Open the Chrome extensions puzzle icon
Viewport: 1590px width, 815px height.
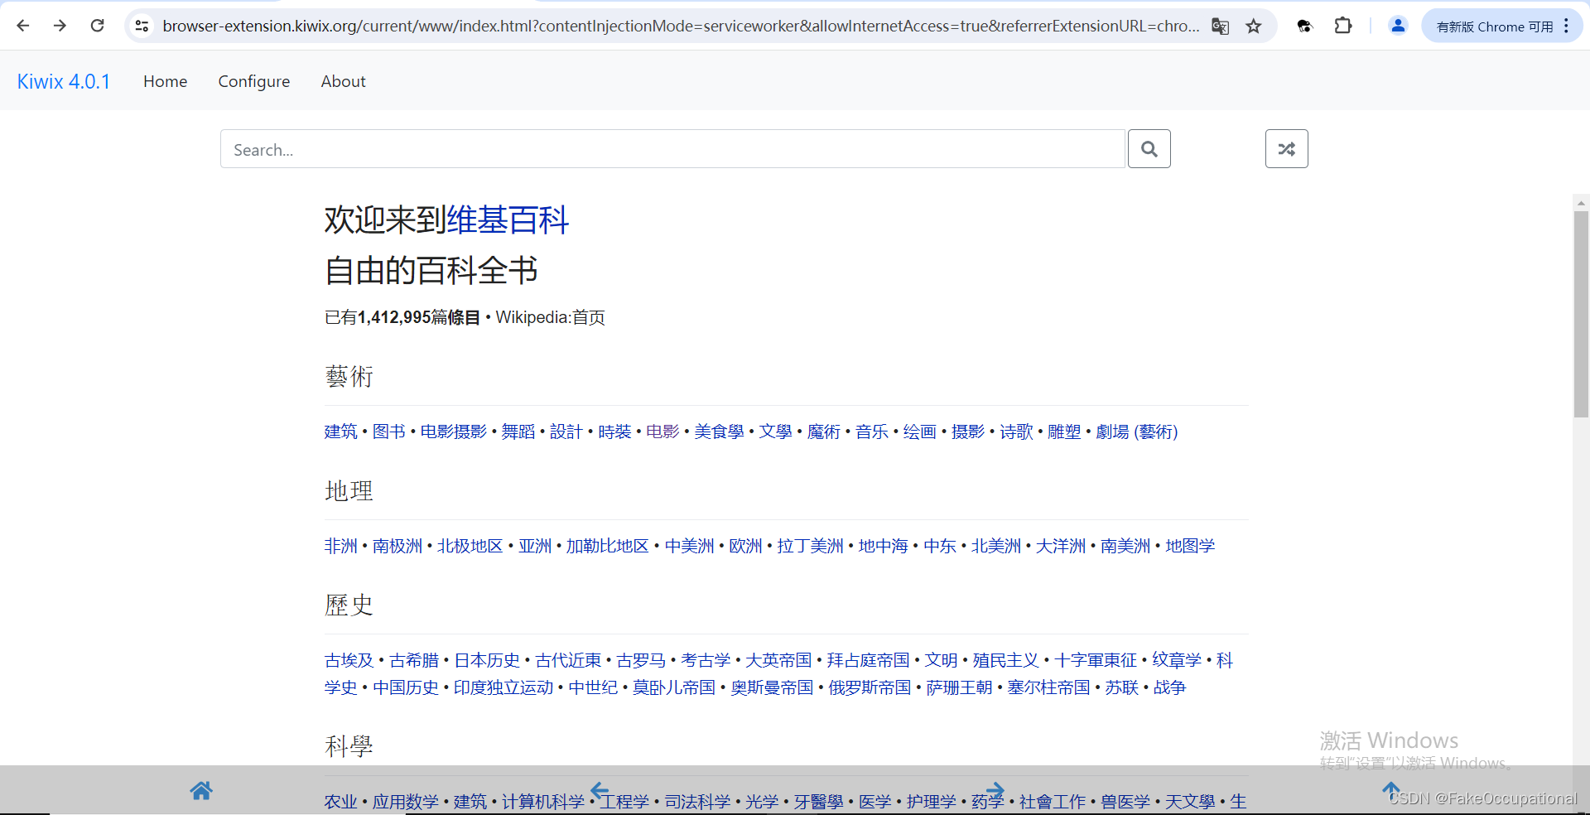(x=1342, y=26)
